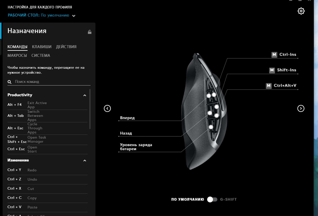Select Ctrl + Esc Open Start command
This screenshot has height=216, width=318.
pyautogui.click(x=48, y=149)
